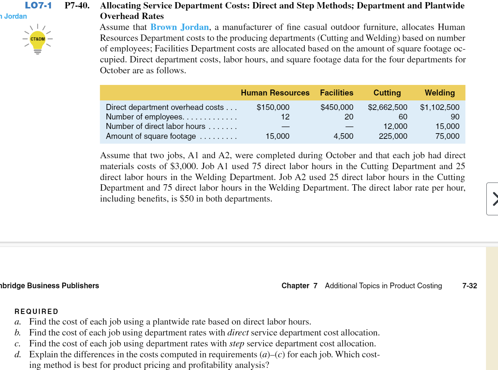Image resolution: width=498 pixels, height=370 pixels.
Task: Click the partially visible Jordan link top left
Action: [13, 16]
